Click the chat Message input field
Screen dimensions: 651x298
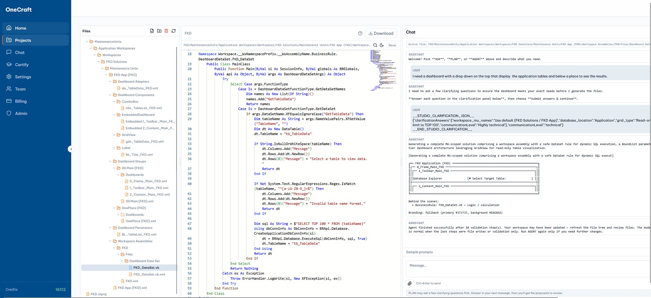(x=528, y=269)
